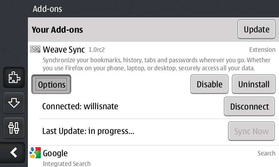The width and height of the screenshot is (279, 167).
Task: Go back using the left chevron
Action: point(13,153)
